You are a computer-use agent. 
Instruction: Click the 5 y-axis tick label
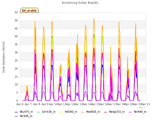point(17,93)
